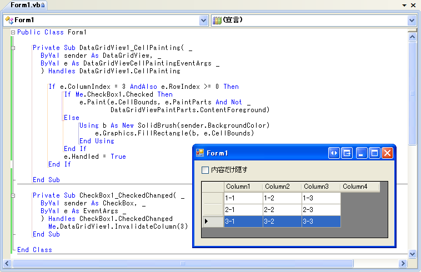This screenshot has width=421, height=272.
Task: Collapse the DataGridView1_CellPainting sub outline
Action: click(x=13, y=48)
